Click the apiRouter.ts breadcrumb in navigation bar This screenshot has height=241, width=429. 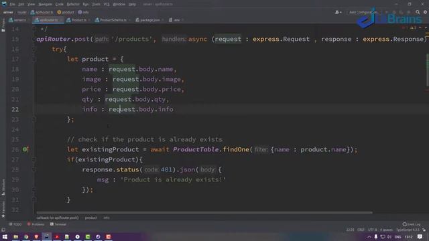point(42,12)
